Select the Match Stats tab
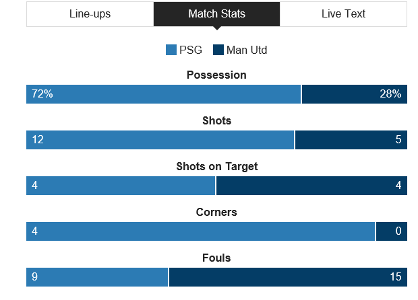This screenshot has height=300, width=418. pos(216,14)
